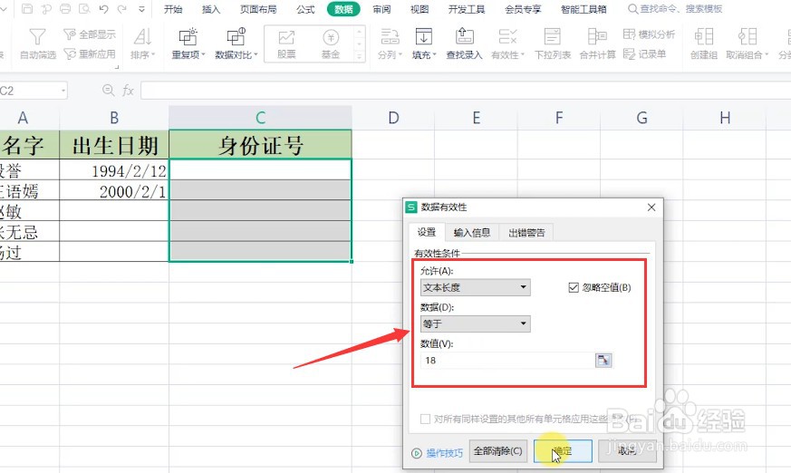The width and height of the screenshot is (791, 473).
Task: Click the zoom magnifier icon near formula bar
Action: 108,91
